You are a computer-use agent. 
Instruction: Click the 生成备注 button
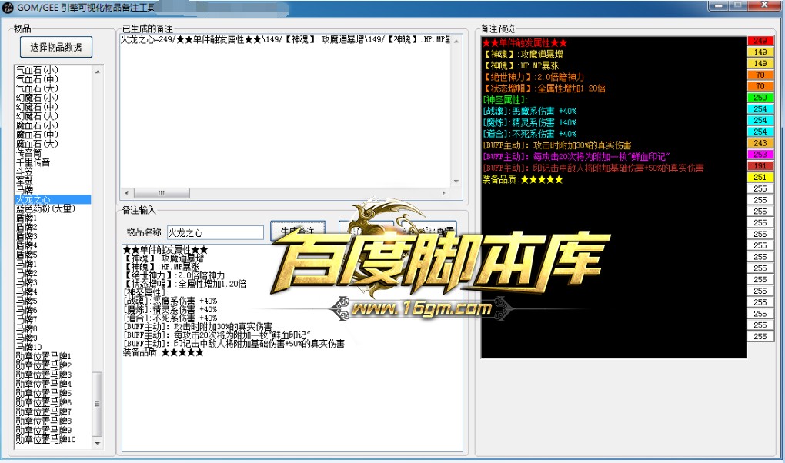coord(298,231)
